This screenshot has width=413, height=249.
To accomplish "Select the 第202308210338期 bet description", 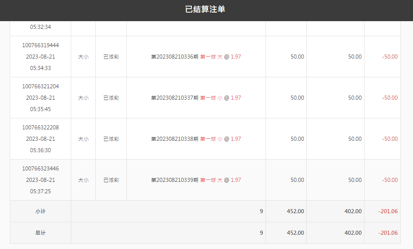I will point(196,139).
